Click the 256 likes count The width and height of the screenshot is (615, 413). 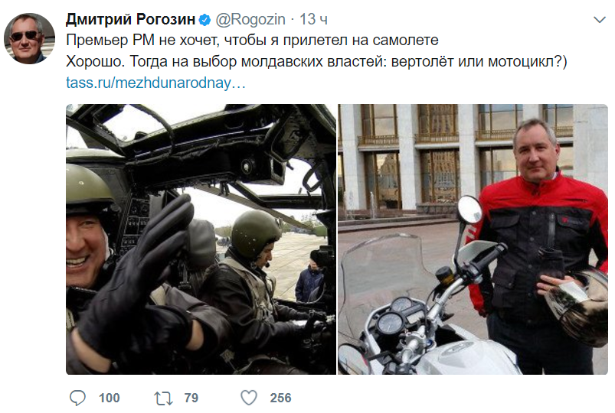[x=280, y=398]
